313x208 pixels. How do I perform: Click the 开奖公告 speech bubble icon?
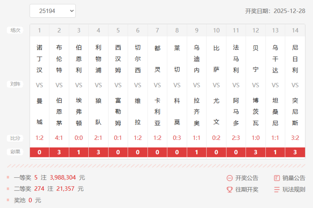[x=230, y=178]
